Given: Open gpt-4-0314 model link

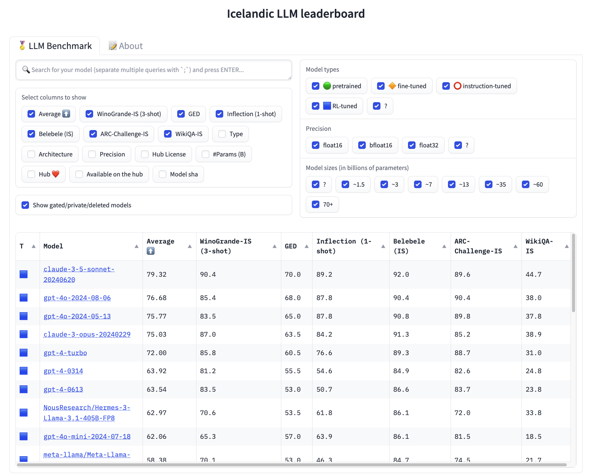Looking at the screenshot, I should coord(63,371).
